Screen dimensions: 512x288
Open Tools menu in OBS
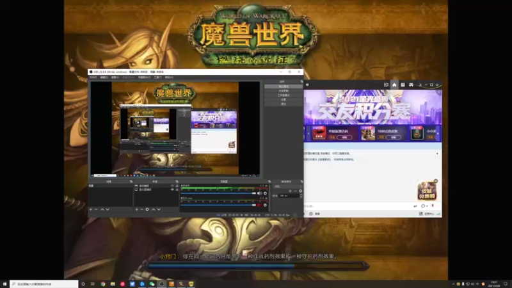click(157, 77)
